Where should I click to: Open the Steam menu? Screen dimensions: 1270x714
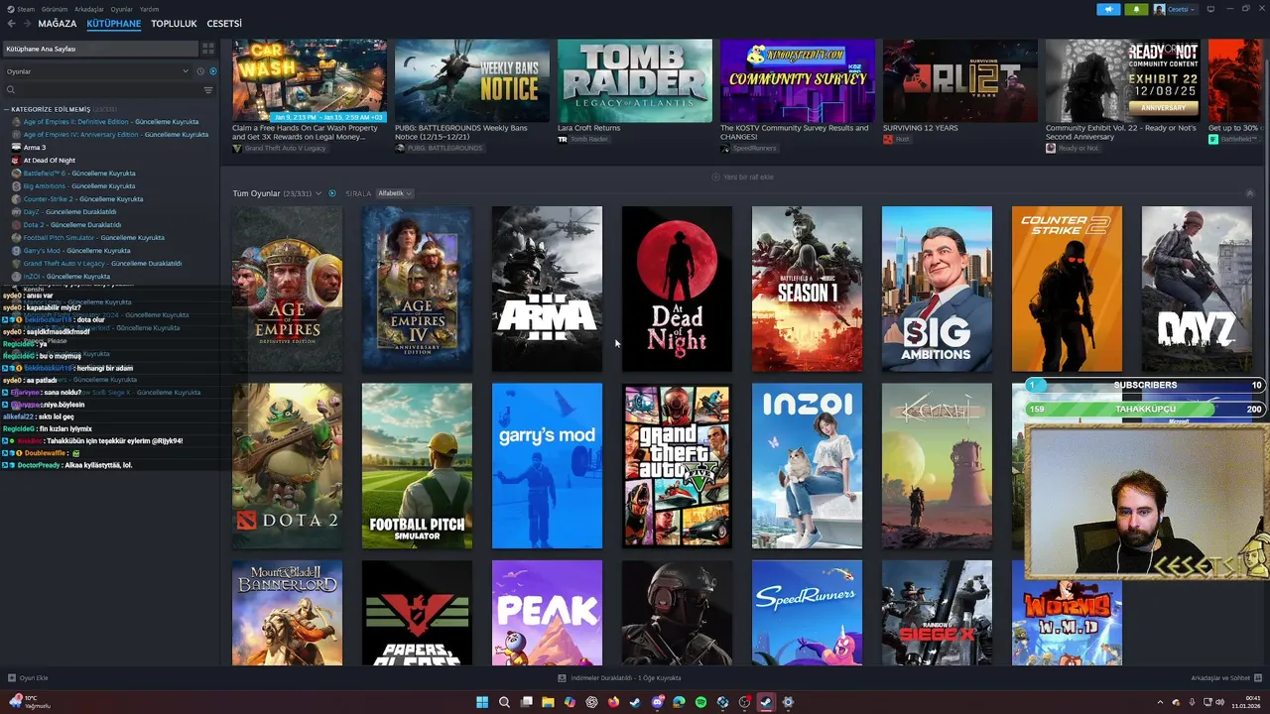click(22, 9)
